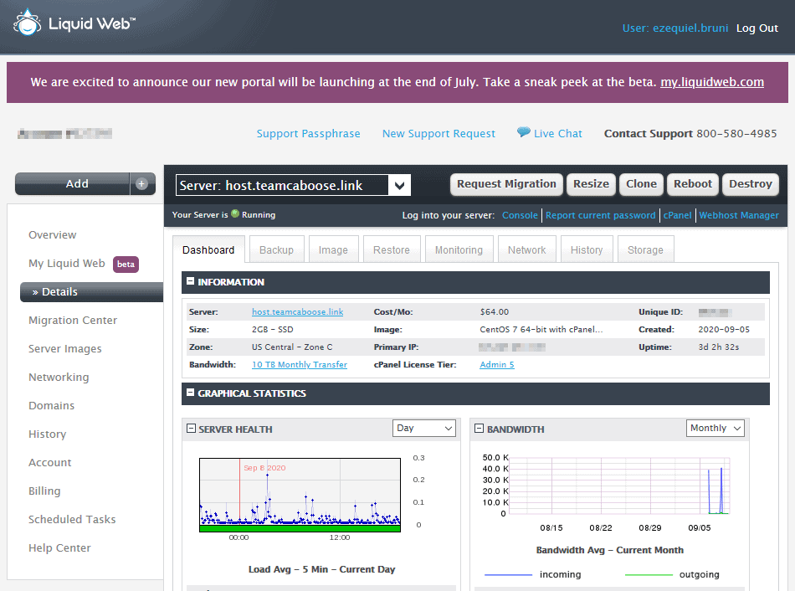Open the Monthly bandwidth dropdown
Screen dimensions: 795x591
click(x=715, y=428)
